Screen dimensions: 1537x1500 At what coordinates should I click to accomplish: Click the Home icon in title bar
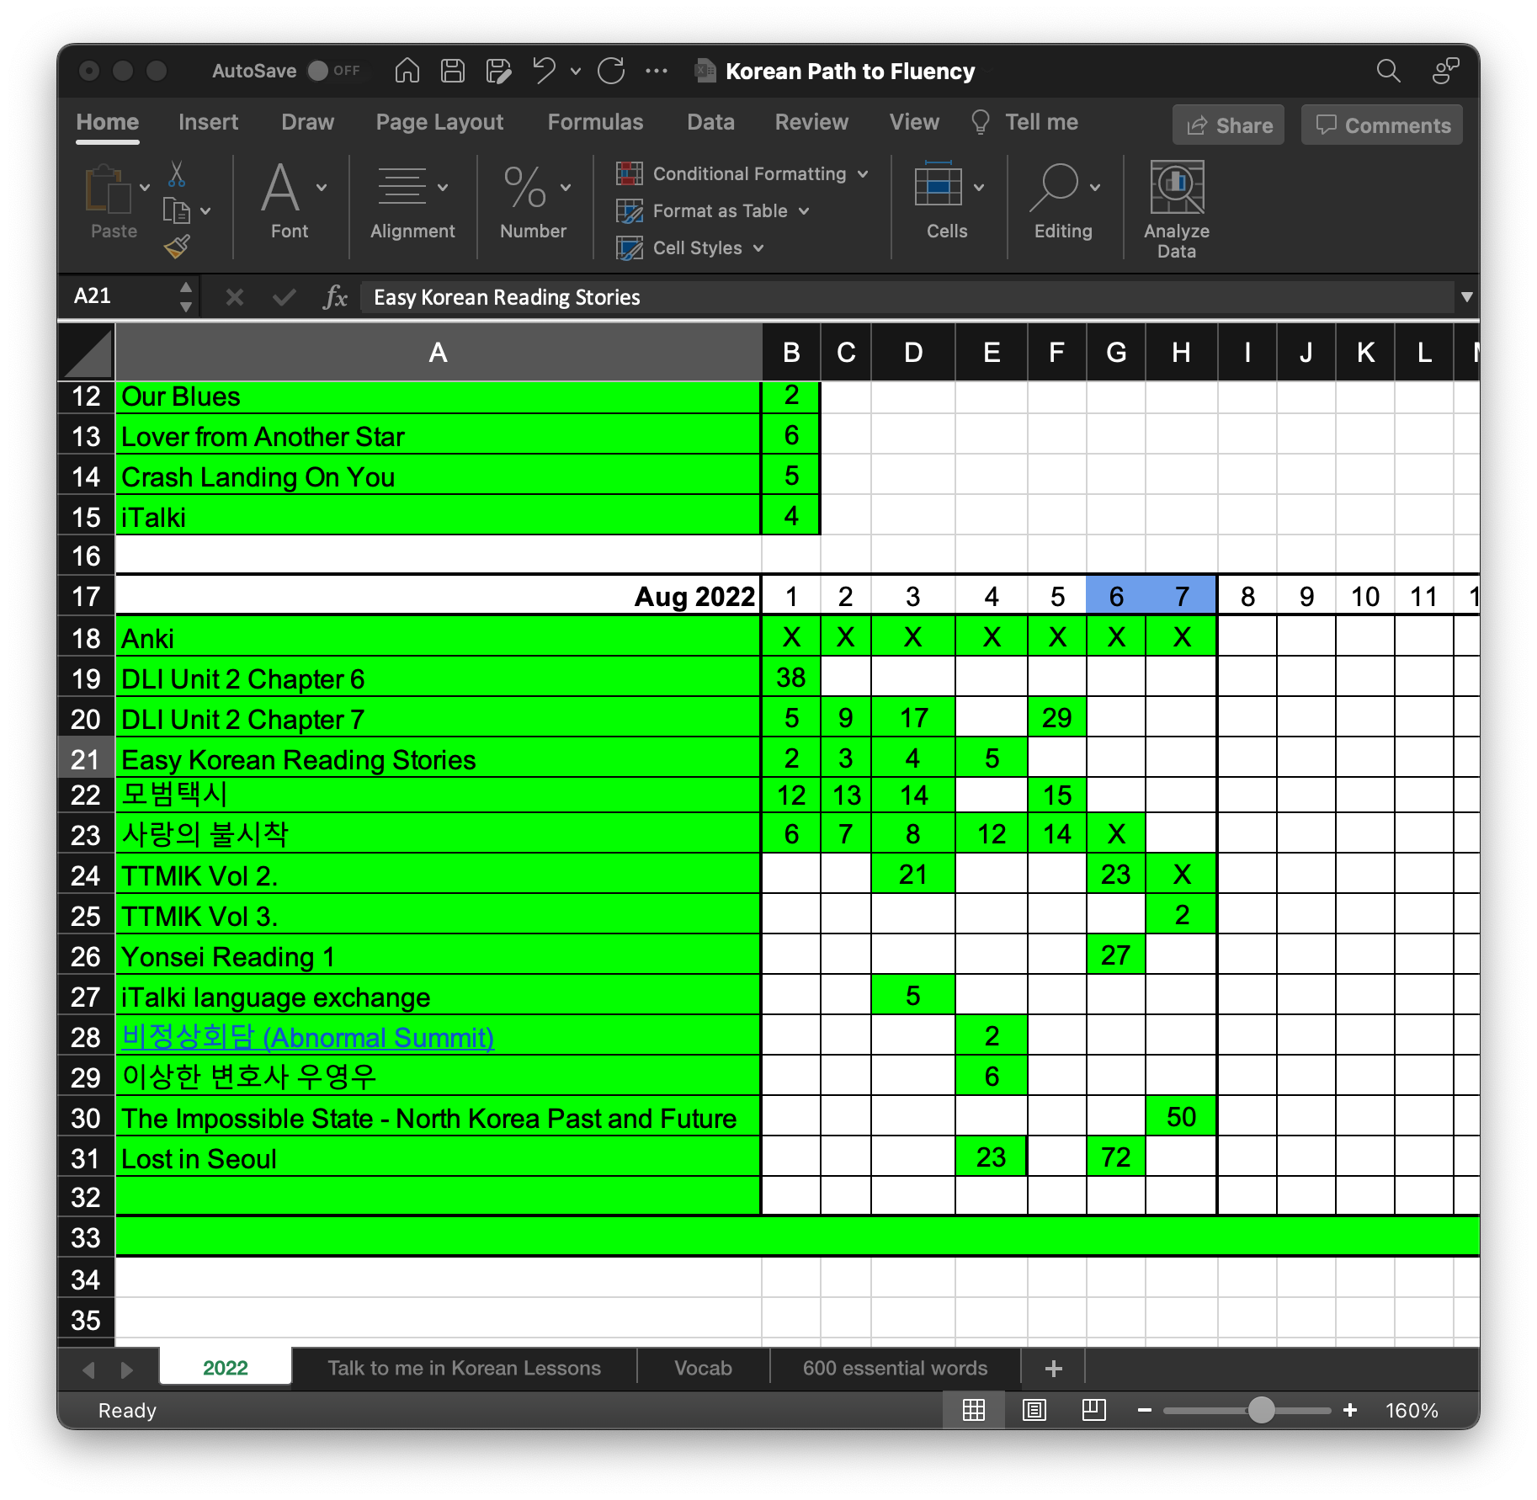[407, 71]
